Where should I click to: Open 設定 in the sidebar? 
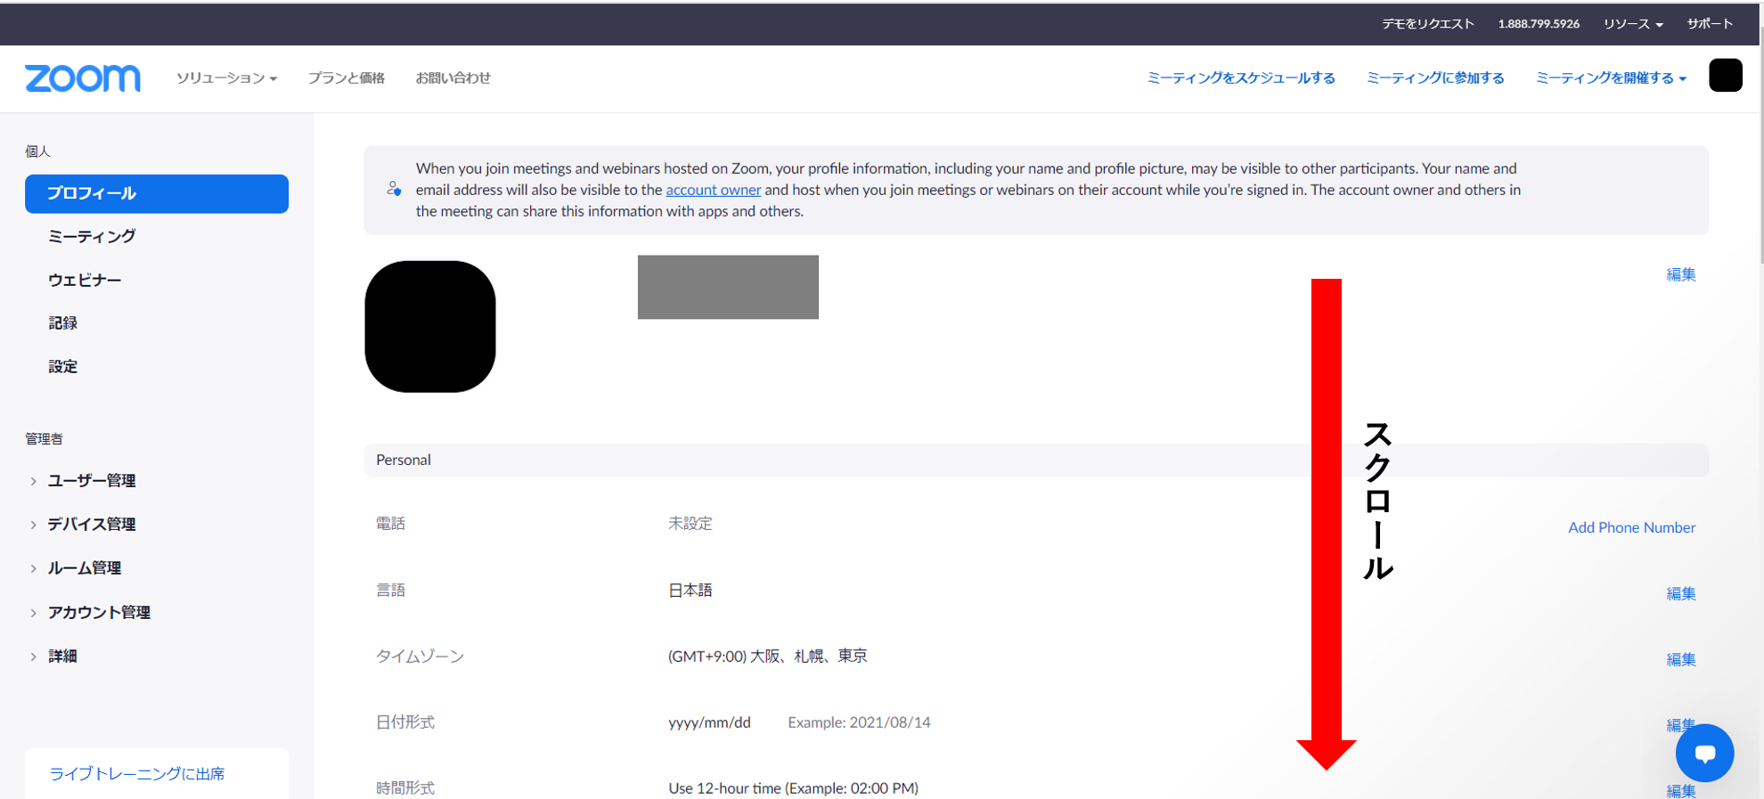tap(62, 366)
